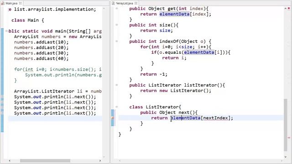Viewport: 292px width, 164px height.
Task: Place cursor on 'numbers.addLast(10);' line
Action: point(42,42)
